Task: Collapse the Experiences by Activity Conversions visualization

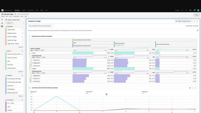Action: point(29,36)
